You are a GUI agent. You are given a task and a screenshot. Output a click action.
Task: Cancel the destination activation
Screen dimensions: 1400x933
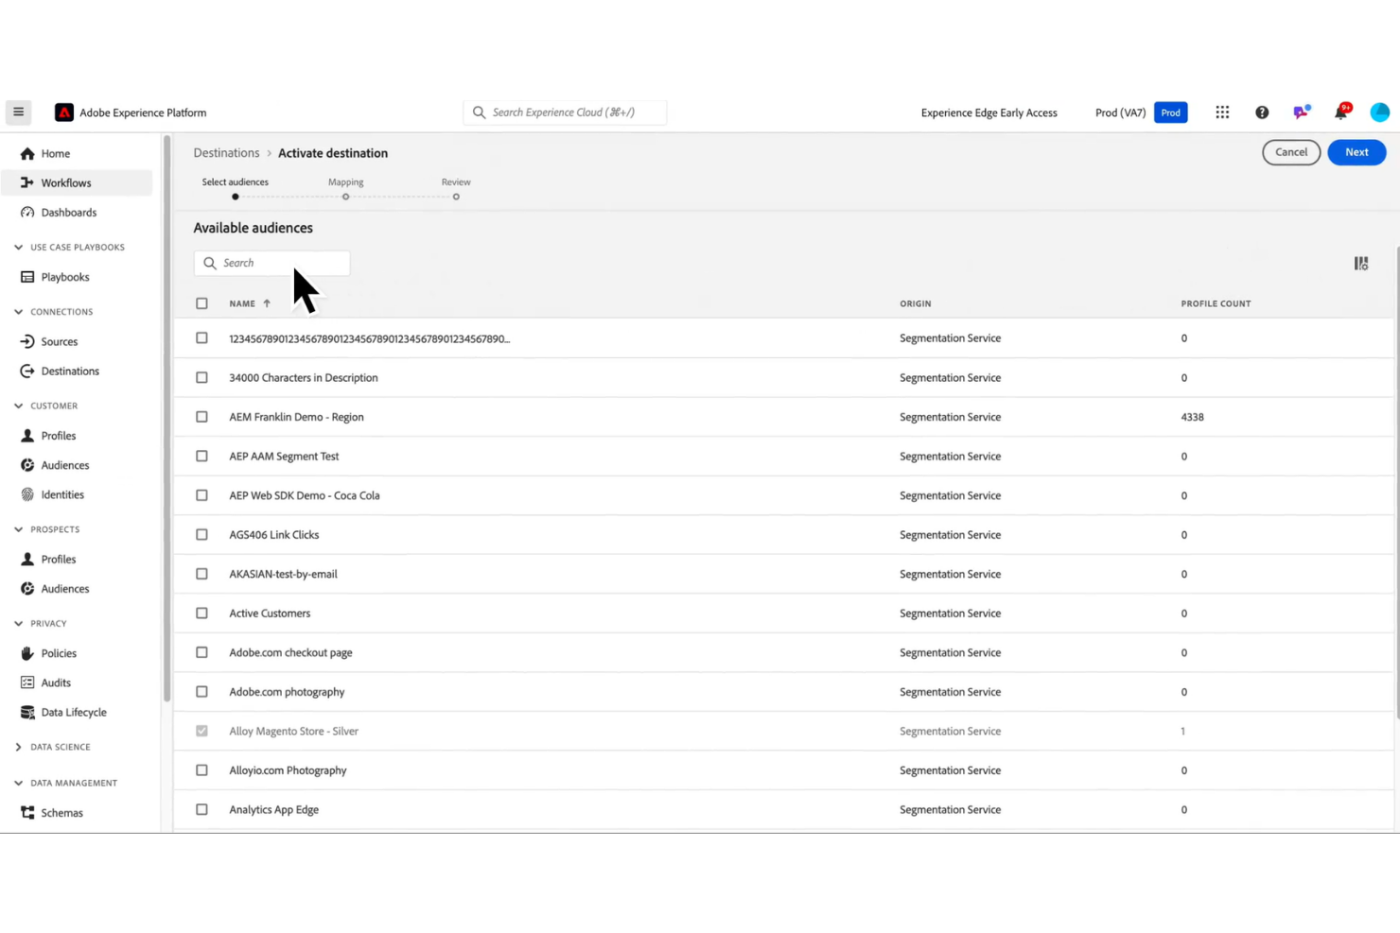pos(1290,151)
